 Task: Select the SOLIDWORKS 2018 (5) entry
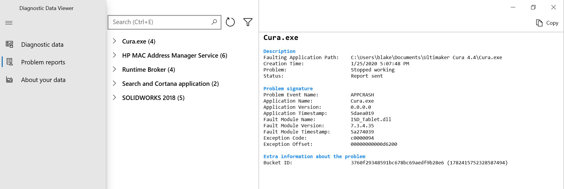point(153,98)
